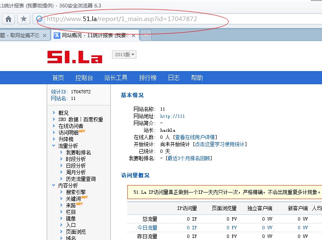Viewport: 322px width, 240px height.
Task: Open 帮助 in the navigation bar
Action: tap(197, 78)
